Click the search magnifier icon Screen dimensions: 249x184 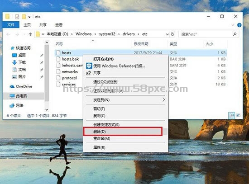coord(235,34)
